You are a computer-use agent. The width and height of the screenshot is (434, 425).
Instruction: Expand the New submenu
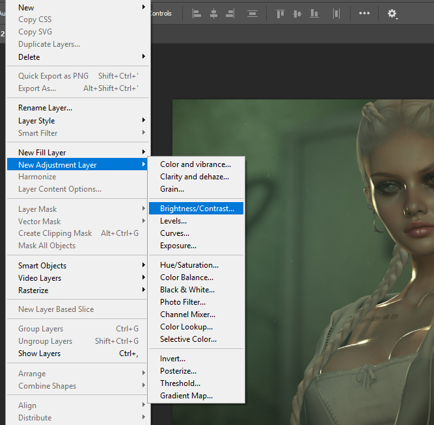[78, 7]
